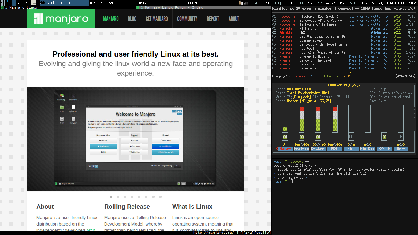Screen dimensions: 418x235
Task: Toggle mute box under Speaker volume bar
Action: click(x=318, y=137)
